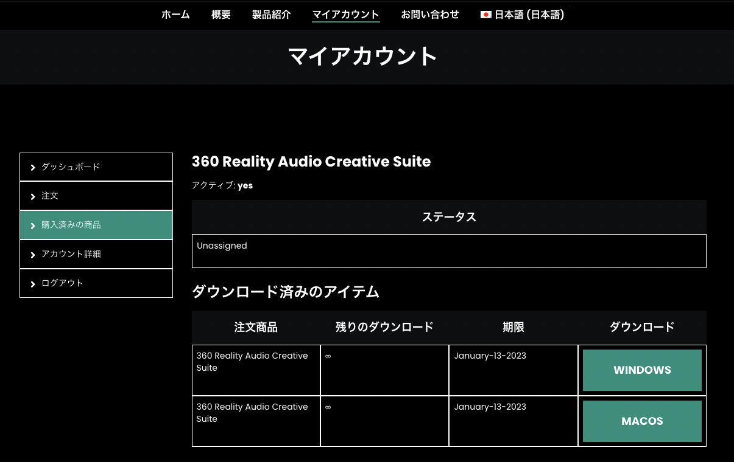
Task: Open the お問い合わせ page
Action: [430, 15]
